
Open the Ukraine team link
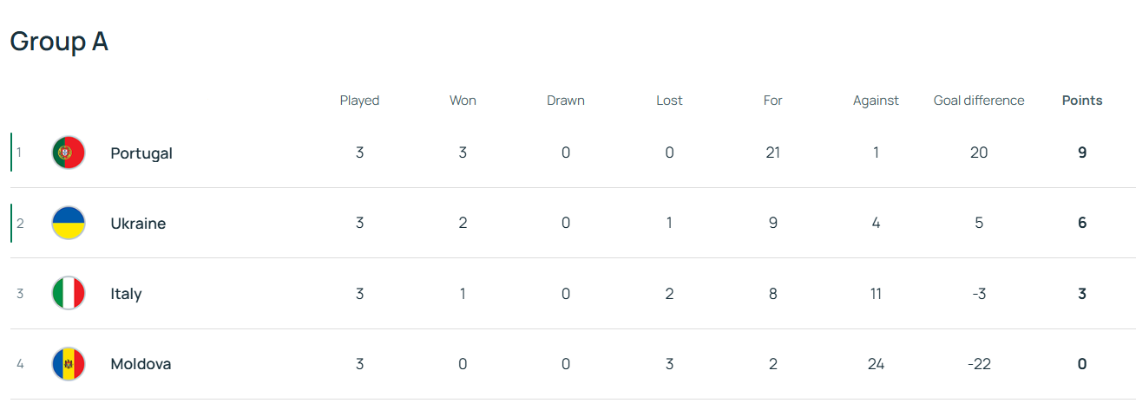(138, 224)
